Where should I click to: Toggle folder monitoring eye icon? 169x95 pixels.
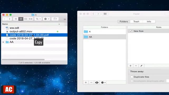[97, 83]
